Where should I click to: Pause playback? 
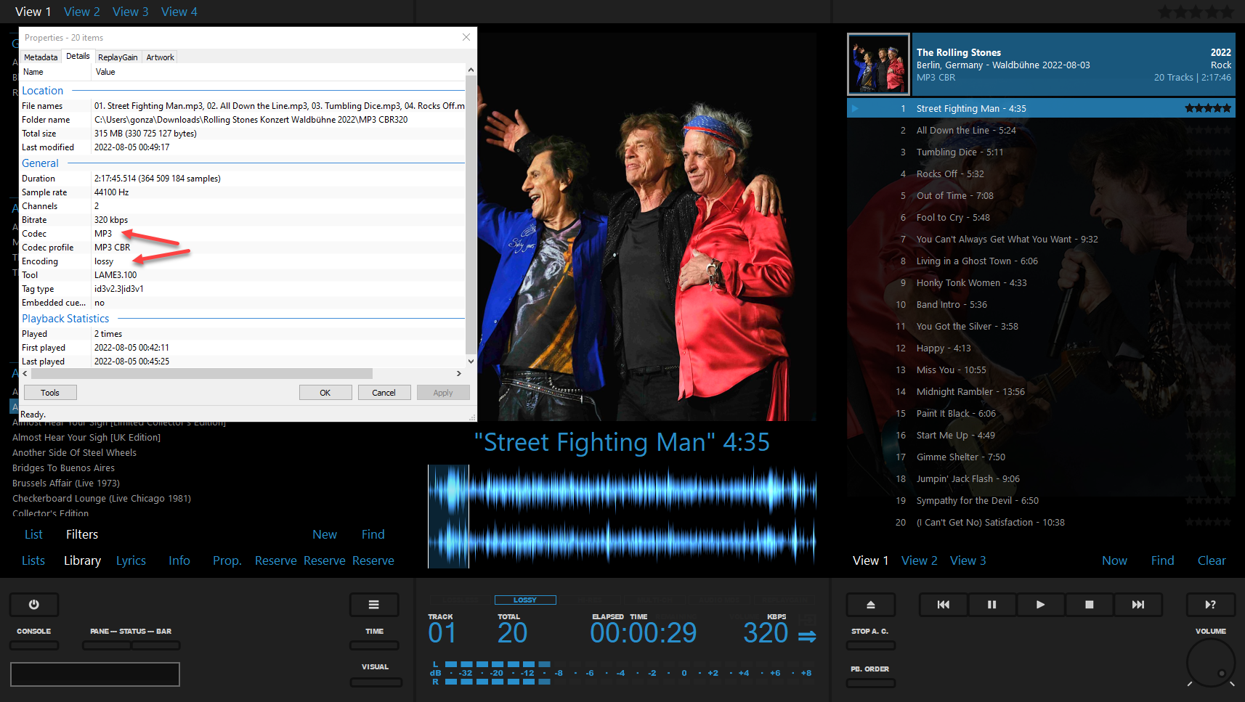pos(992,605)
